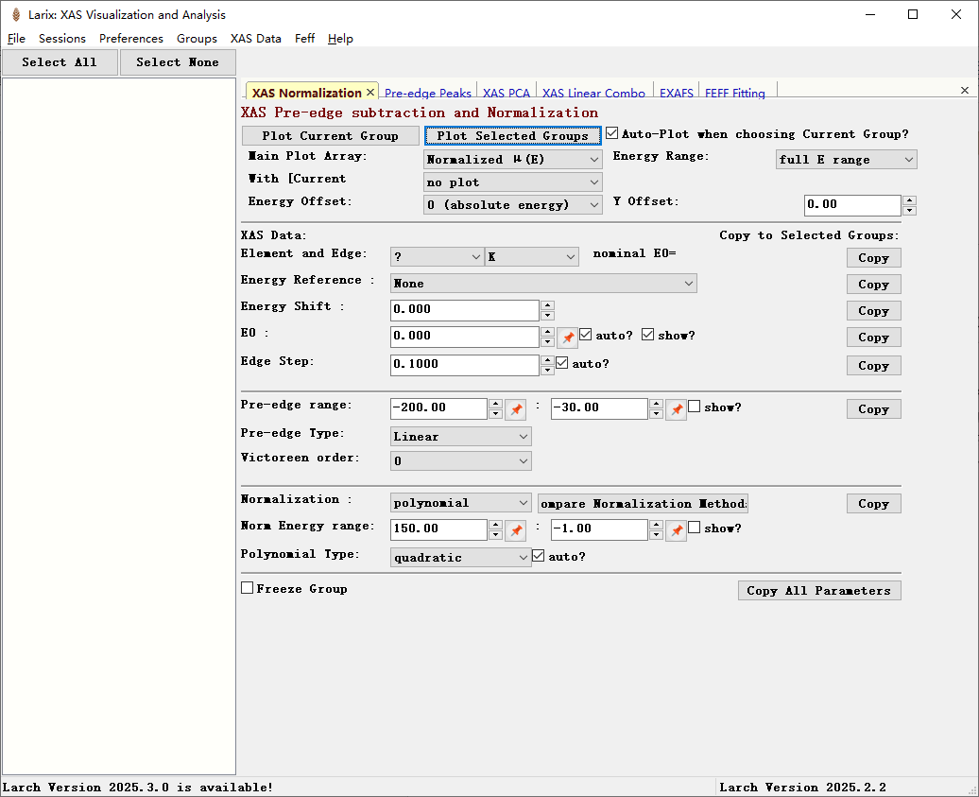The height and width of the screenshot is (797, 979).
Task: Switch to the Pre-edge Peaks tab
Action: 427,94
